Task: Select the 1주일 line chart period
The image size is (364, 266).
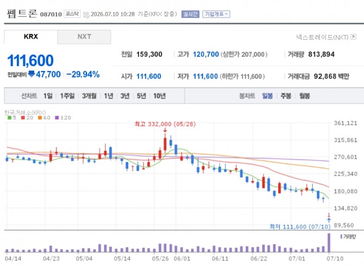Action: point(67,95)
